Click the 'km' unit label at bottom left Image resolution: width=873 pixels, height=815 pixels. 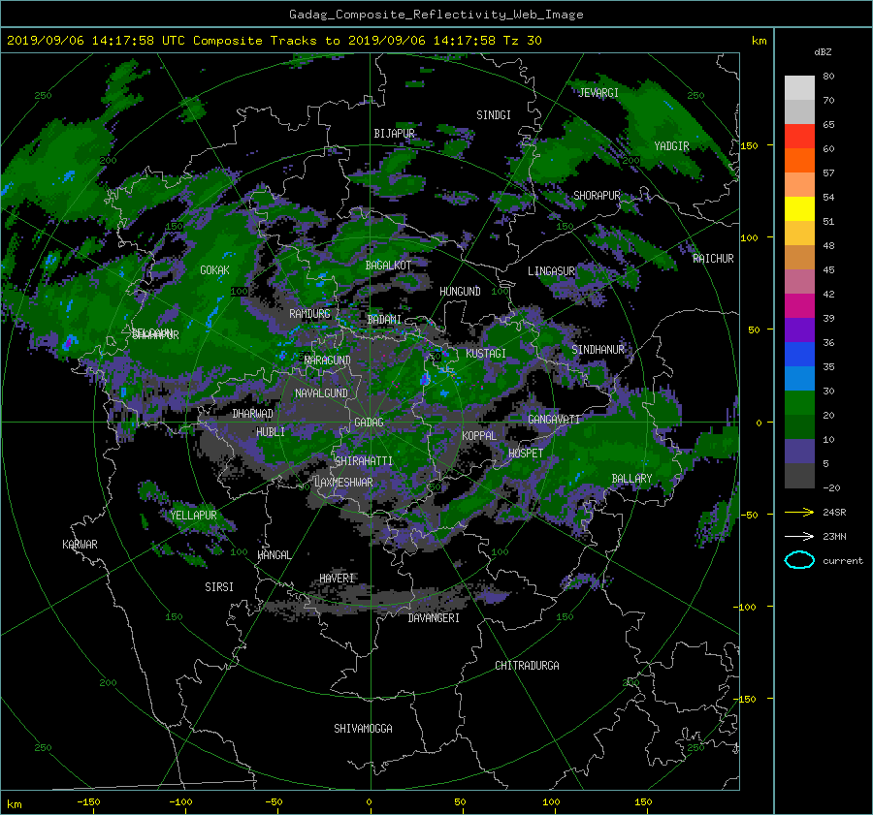pos(14,804)
